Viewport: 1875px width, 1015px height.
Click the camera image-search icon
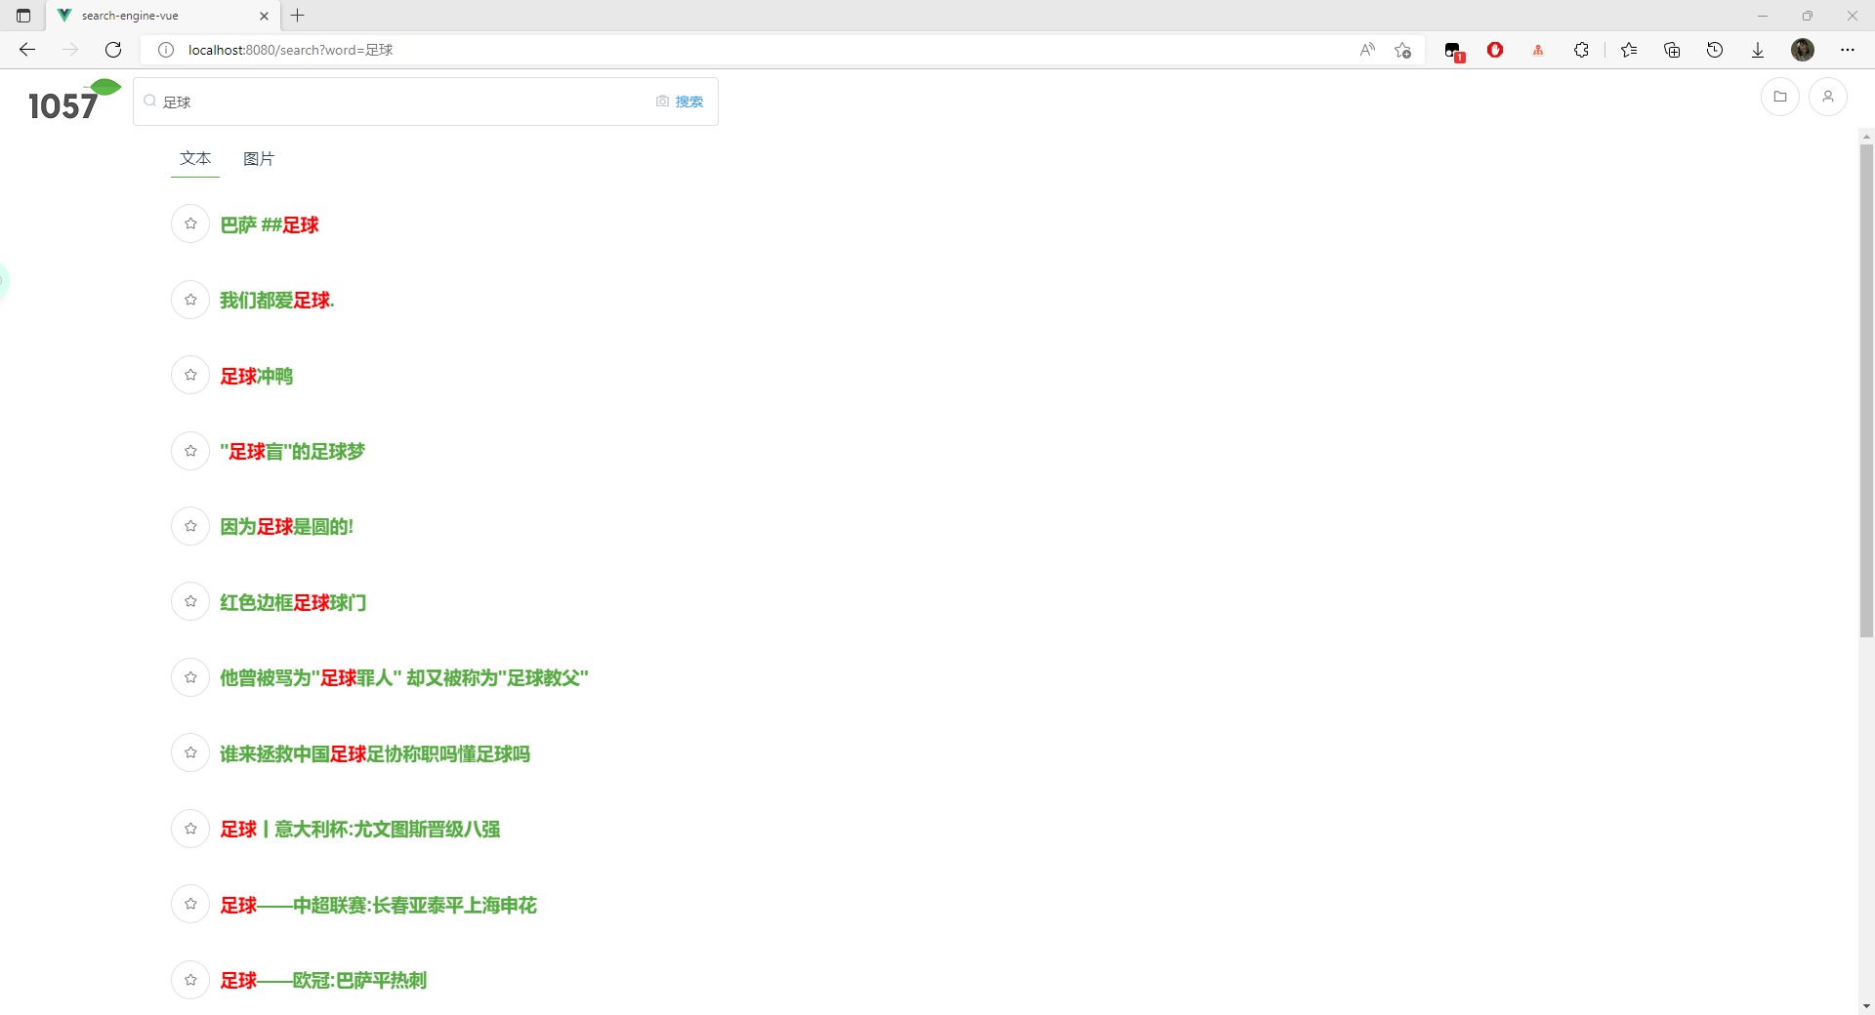tap(662, 101)
